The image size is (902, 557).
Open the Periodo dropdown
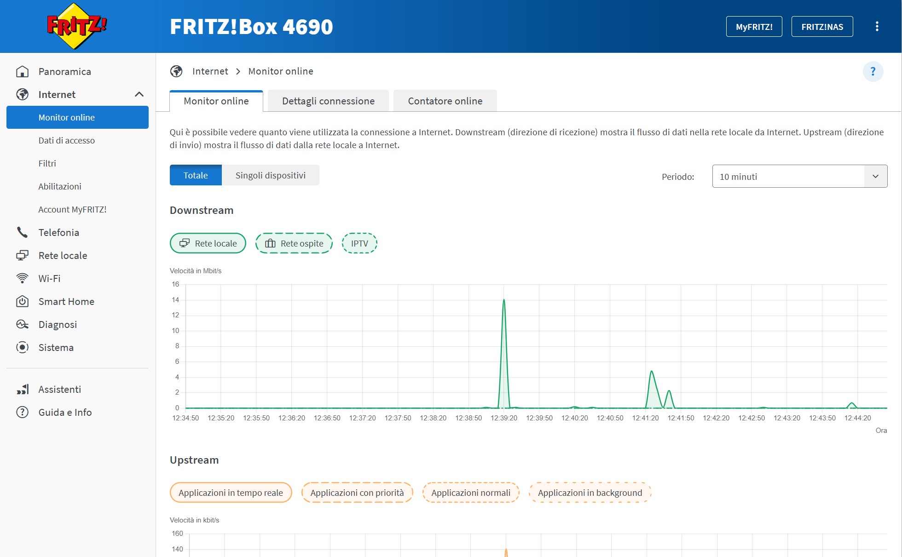tap(799, 176)
